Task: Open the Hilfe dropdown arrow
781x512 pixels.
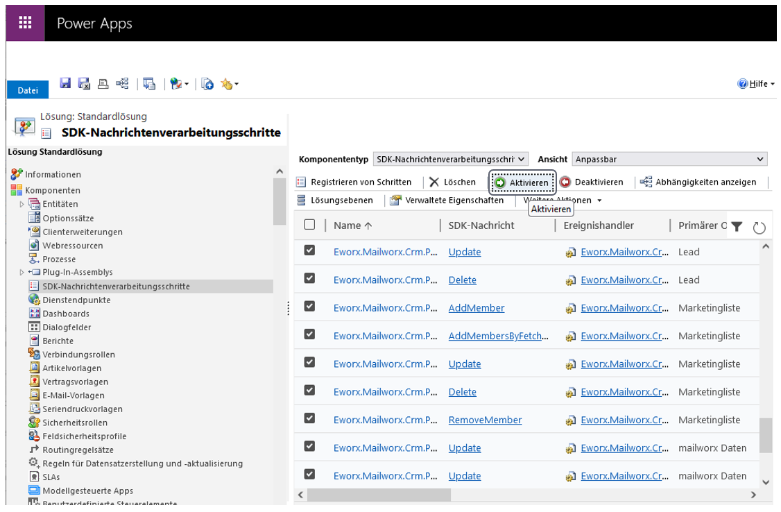Action: (773, 84)
